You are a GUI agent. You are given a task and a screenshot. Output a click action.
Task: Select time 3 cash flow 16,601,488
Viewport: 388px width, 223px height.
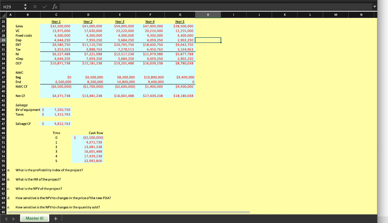point(93,151)
